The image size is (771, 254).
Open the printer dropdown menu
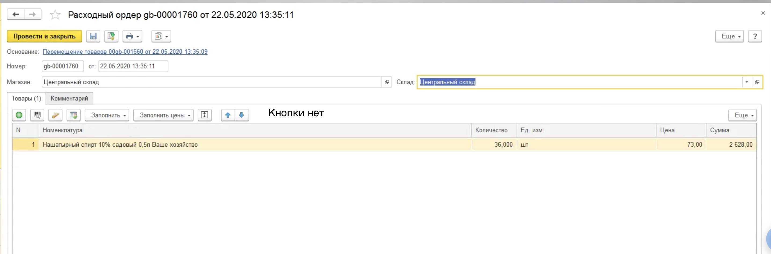tap(132, 36)
